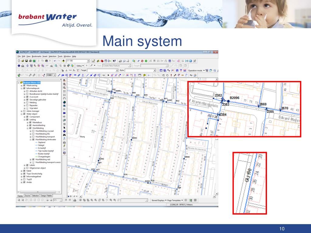Click the blue Identify info circle icon

(19, 66)
